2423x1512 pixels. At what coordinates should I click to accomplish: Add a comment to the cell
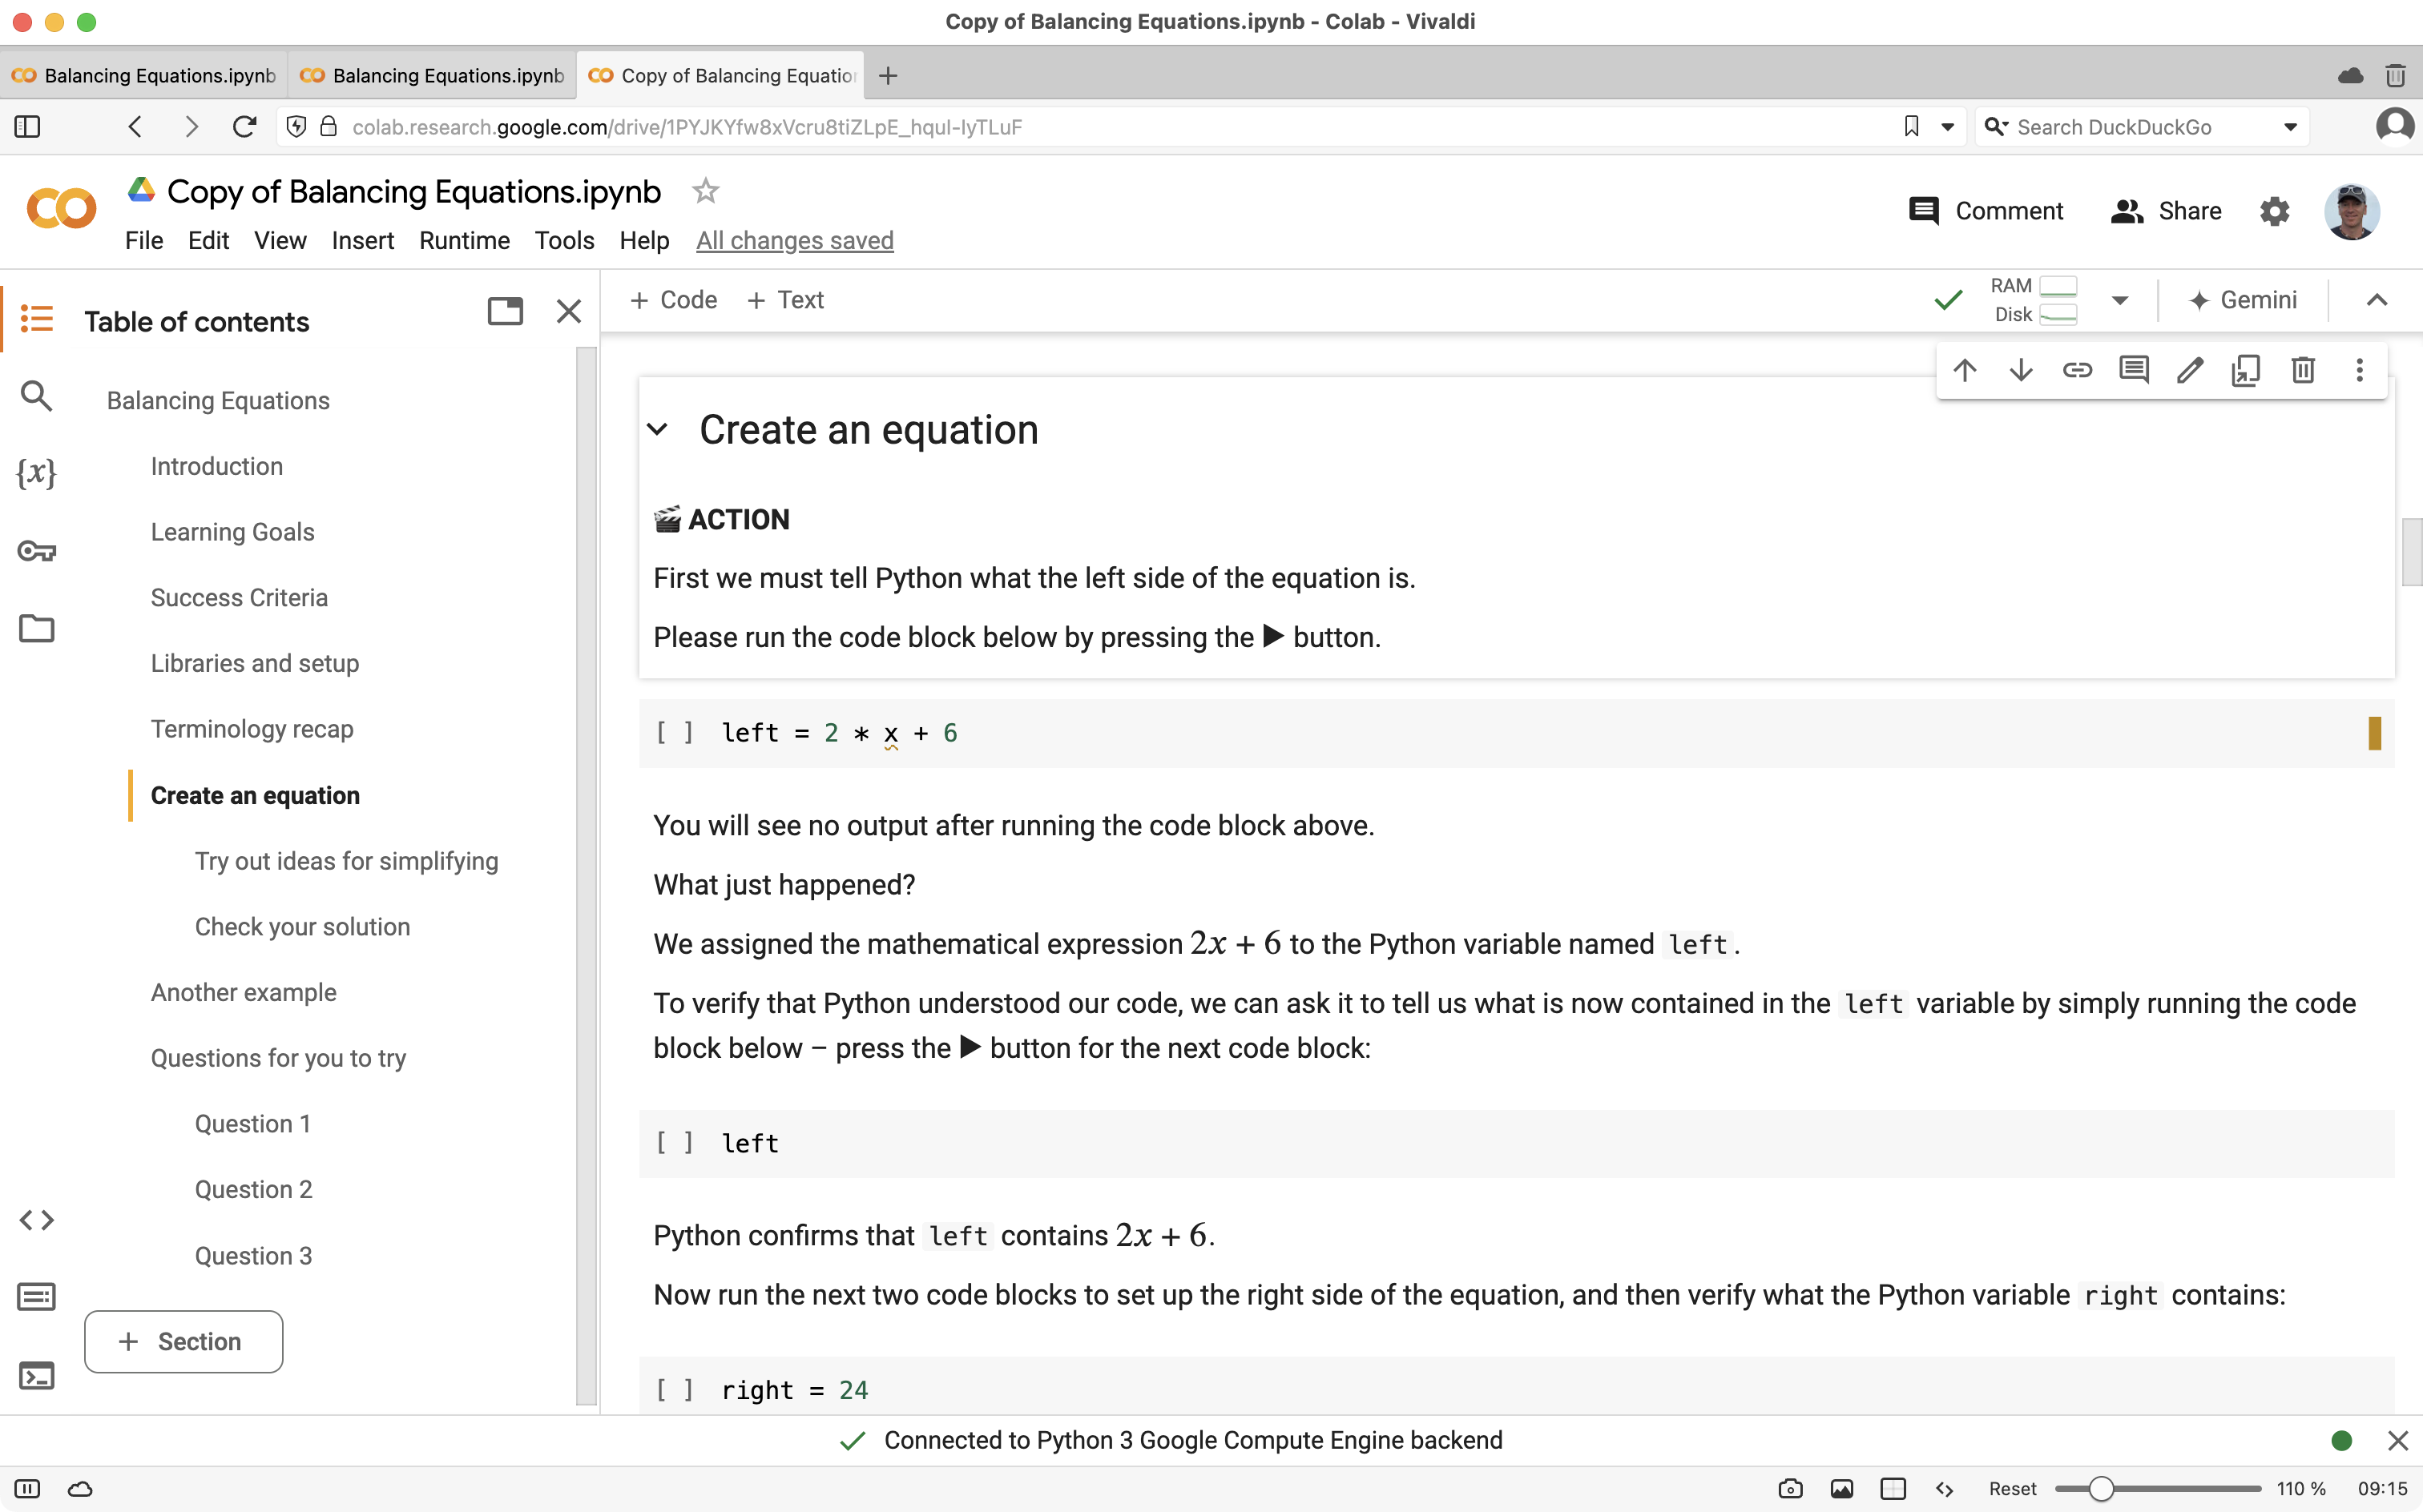click(2134, 370)
